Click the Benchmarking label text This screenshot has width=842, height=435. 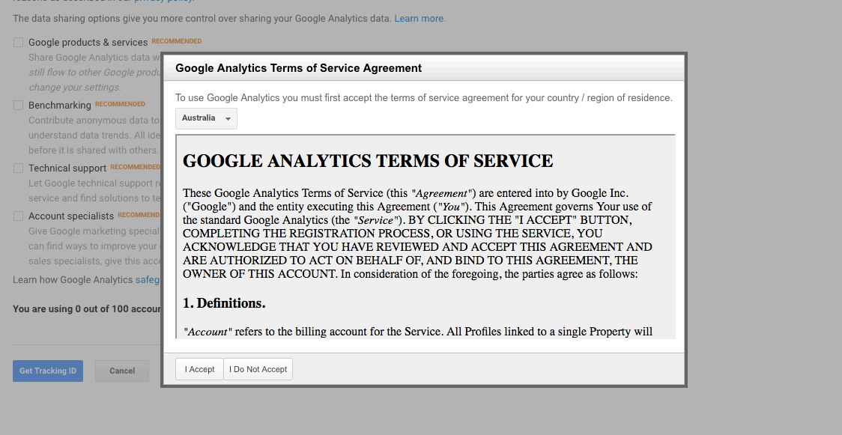click(x=60, y=105)
